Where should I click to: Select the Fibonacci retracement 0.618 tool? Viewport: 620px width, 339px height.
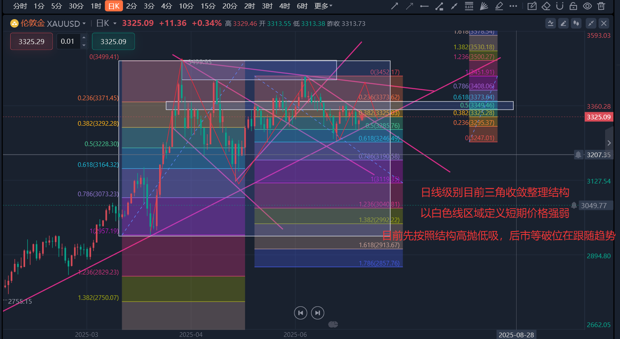tap(469, 6)
